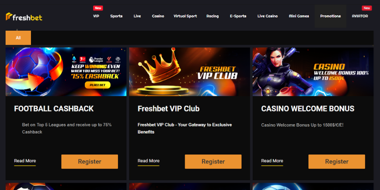Click Register on Freshbet VIP Club card
Screen dimensions: 380x190
pos(213,161)
